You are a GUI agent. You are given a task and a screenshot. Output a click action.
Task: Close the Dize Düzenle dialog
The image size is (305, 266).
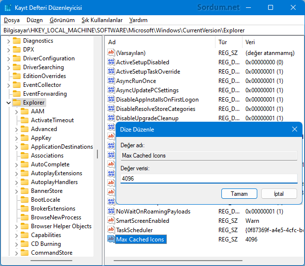coord(295,129)
